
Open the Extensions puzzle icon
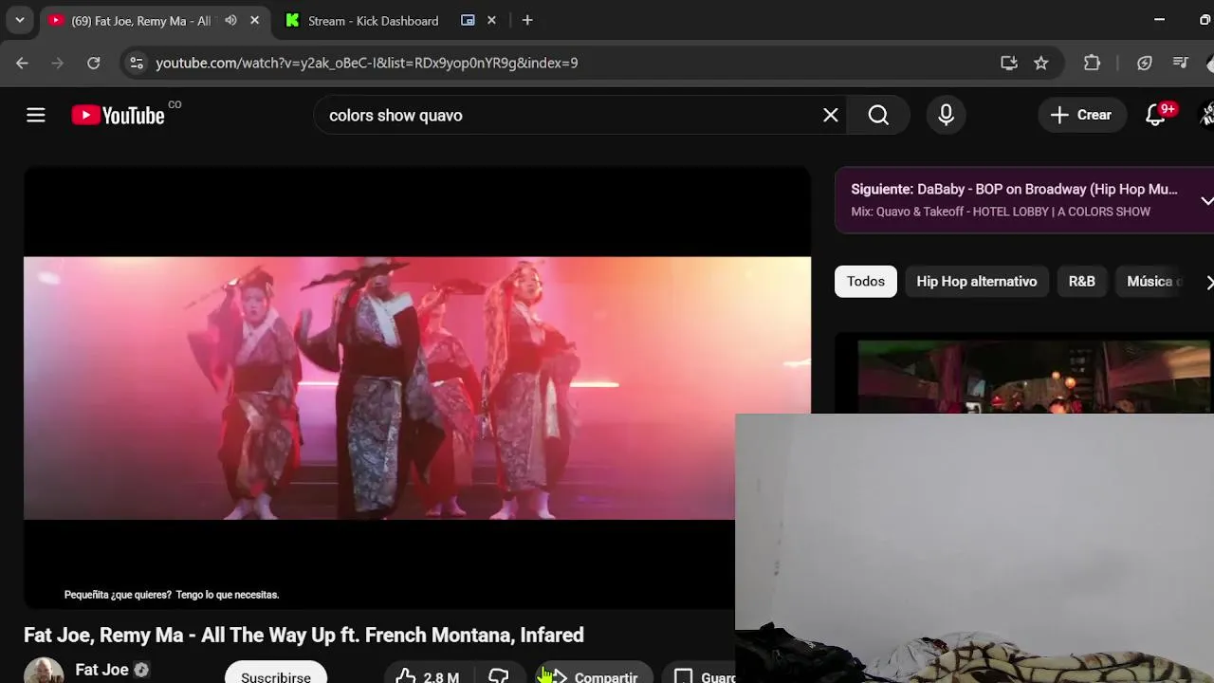[1093, 63]
